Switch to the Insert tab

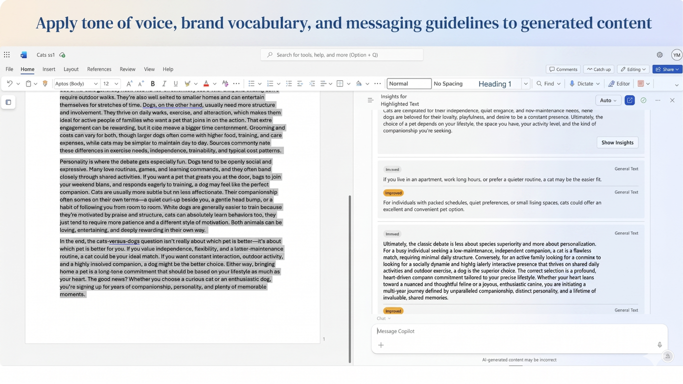49,69
